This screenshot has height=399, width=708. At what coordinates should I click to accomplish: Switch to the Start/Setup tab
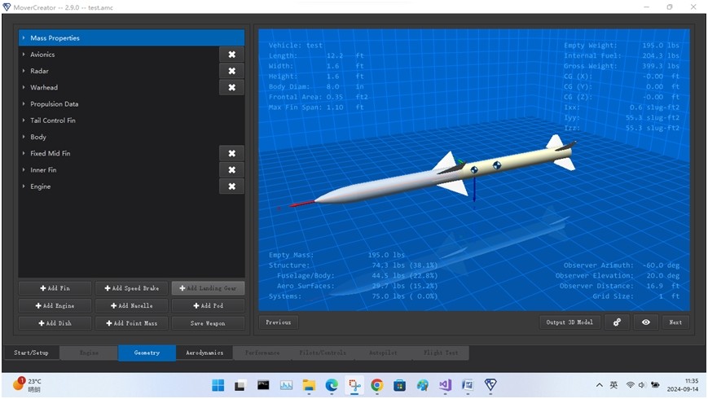coord(31,353)
